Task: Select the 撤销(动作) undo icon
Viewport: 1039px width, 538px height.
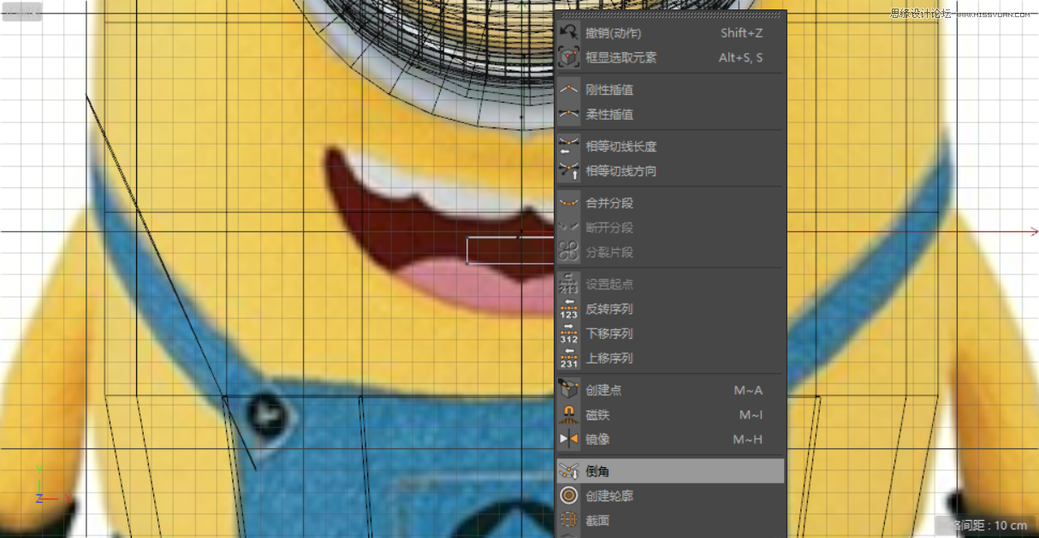Action: pyautogui.click(x=568, y=33)
